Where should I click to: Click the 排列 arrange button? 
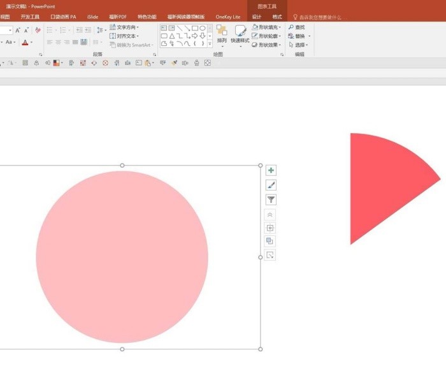click(222, 34)
